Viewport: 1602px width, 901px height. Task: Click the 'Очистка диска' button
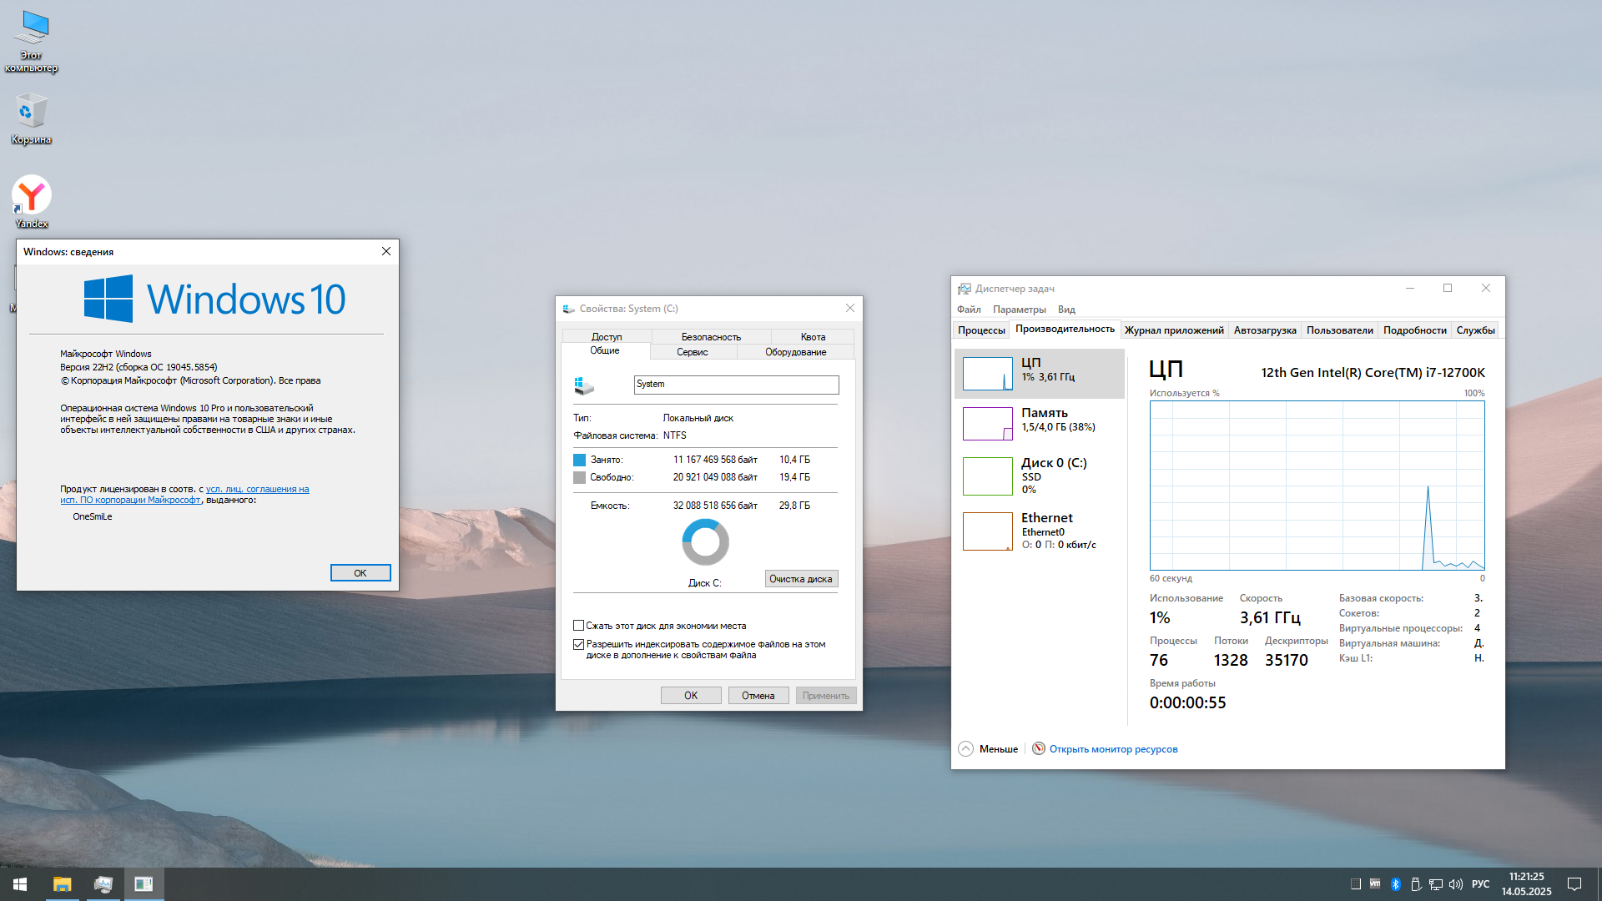[800, 579]
